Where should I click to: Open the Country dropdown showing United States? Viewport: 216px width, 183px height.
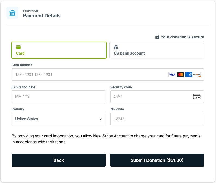(x=58, y=119)
